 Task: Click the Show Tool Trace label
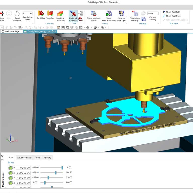click(x=173, y=16)
